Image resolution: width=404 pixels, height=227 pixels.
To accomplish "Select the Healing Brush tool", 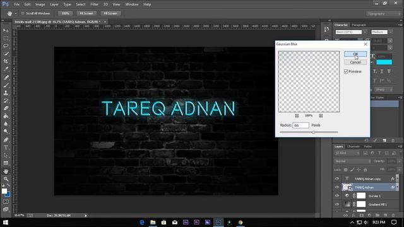I will [6, 77].
